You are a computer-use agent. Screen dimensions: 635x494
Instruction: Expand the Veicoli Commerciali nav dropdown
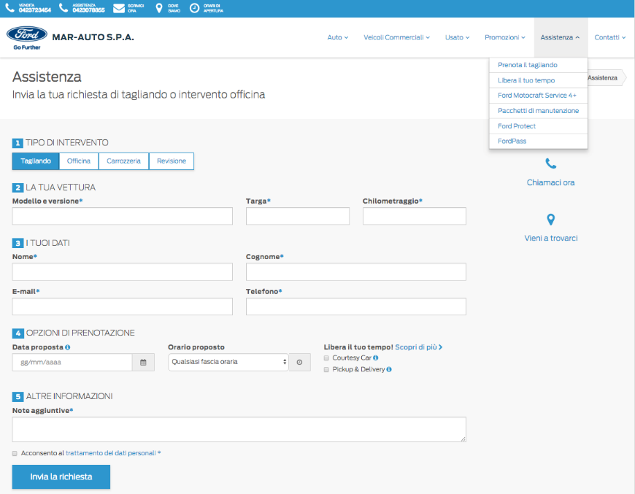point(396,37)
